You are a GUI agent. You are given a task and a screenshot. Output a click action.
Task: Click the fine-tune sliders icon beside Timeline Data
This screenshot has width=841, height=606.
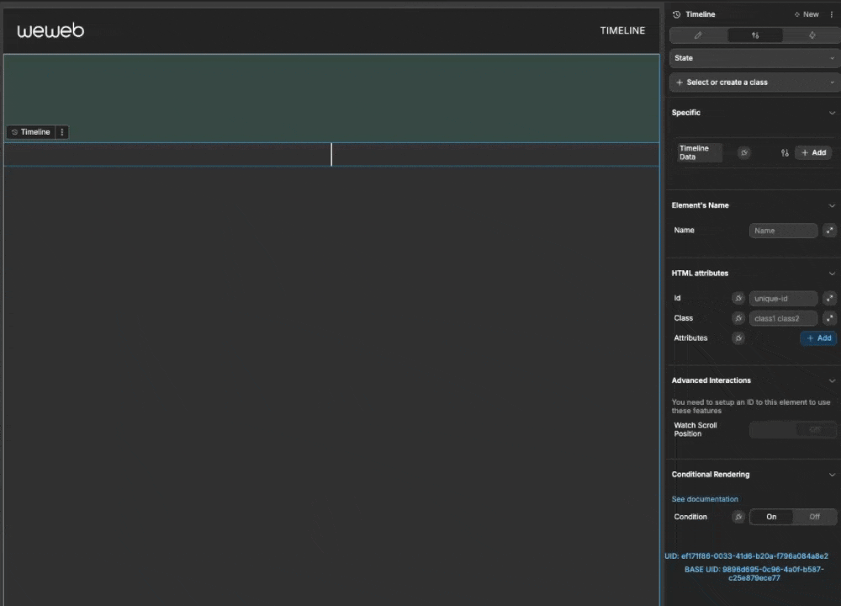tap(784, 152)
